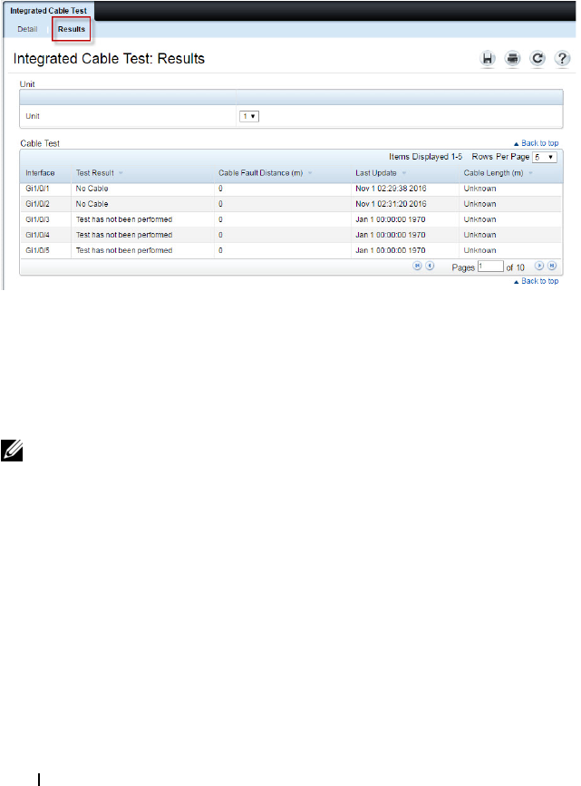Click the Nov 1 02:29:38 2016 timestamp

pos(391,189)
